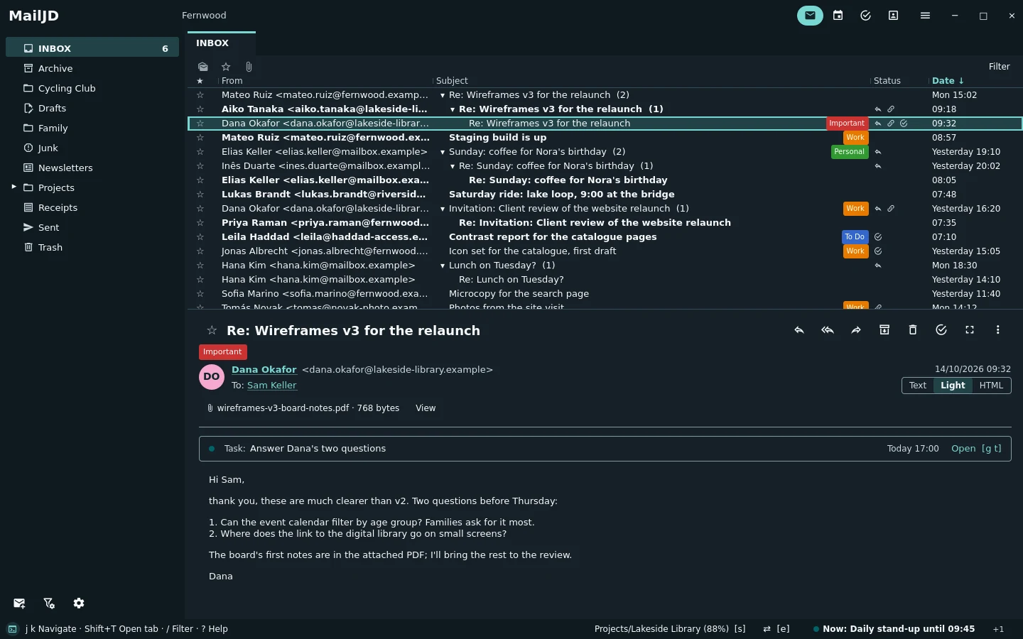Open the Contacts icon in the title bar
Screen dimensions: 1023x639
pyautogui.click(x=893, y=16)
